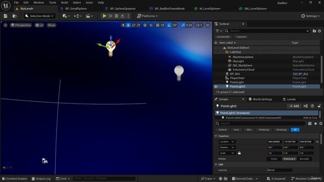Screen dimensions: 324x182
Task: Open the Tools menu
Action: coord(53,3)
